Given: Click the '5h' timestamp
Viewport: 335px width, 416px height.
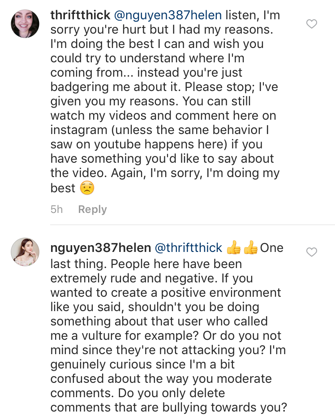Looking at the screenshot, I should (x=57, y=209).
